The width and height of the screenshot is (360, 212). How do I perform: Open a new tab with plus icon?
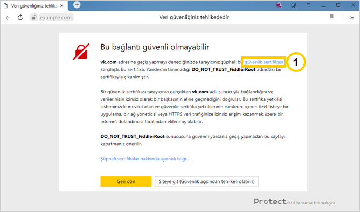pos(77,5)
